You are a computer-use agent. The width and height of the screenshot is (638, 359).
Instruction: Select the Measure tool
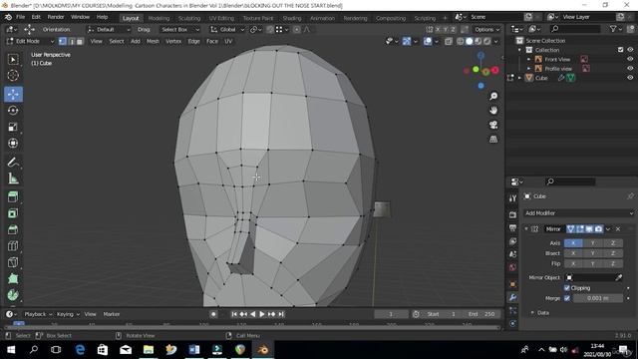(x=13, y=179)
